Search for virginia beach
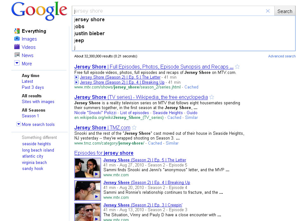This screenshot has height=221, width=299. [34, 163]
